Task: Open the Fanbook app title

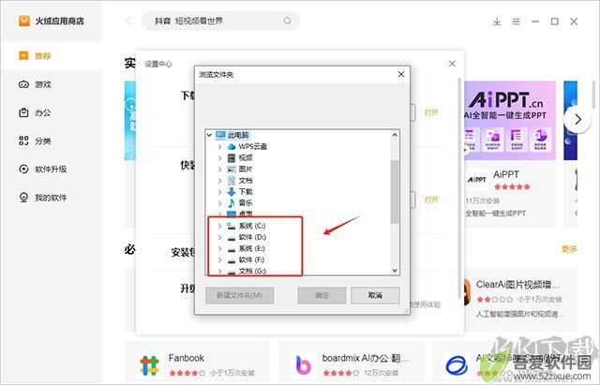Action: 186,358
